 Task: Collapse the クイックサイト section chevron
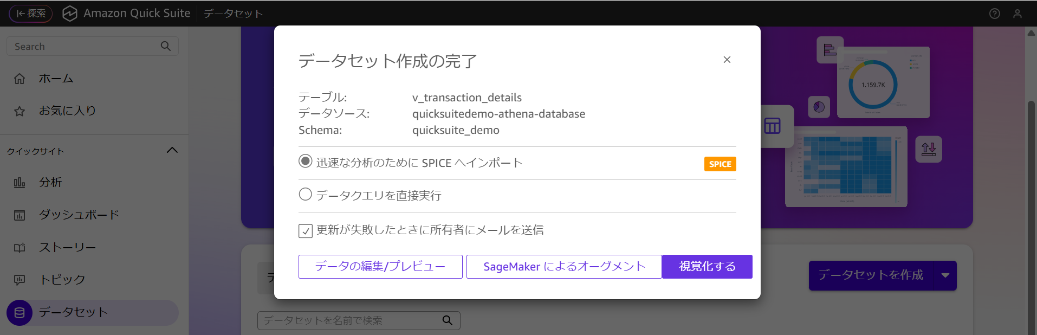tap(172, 150)
